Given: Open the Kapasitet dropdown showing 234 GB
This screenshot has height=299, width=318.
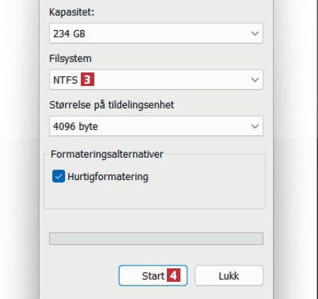Looking at the screenshot, I should point(156,33).
